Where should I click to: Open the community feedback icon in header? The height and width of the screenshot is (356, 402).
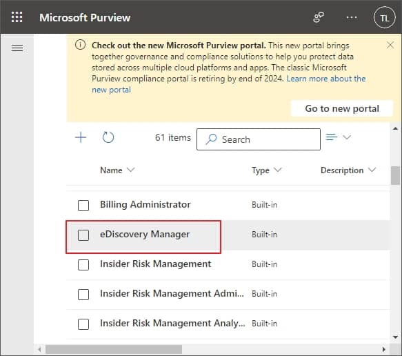click(x=319, y=17)
